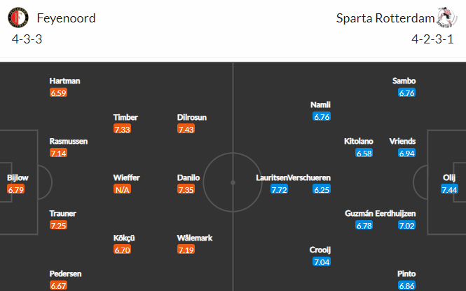Click Eerdhuijzen's 7.02 rating badge

pos(407,225)
